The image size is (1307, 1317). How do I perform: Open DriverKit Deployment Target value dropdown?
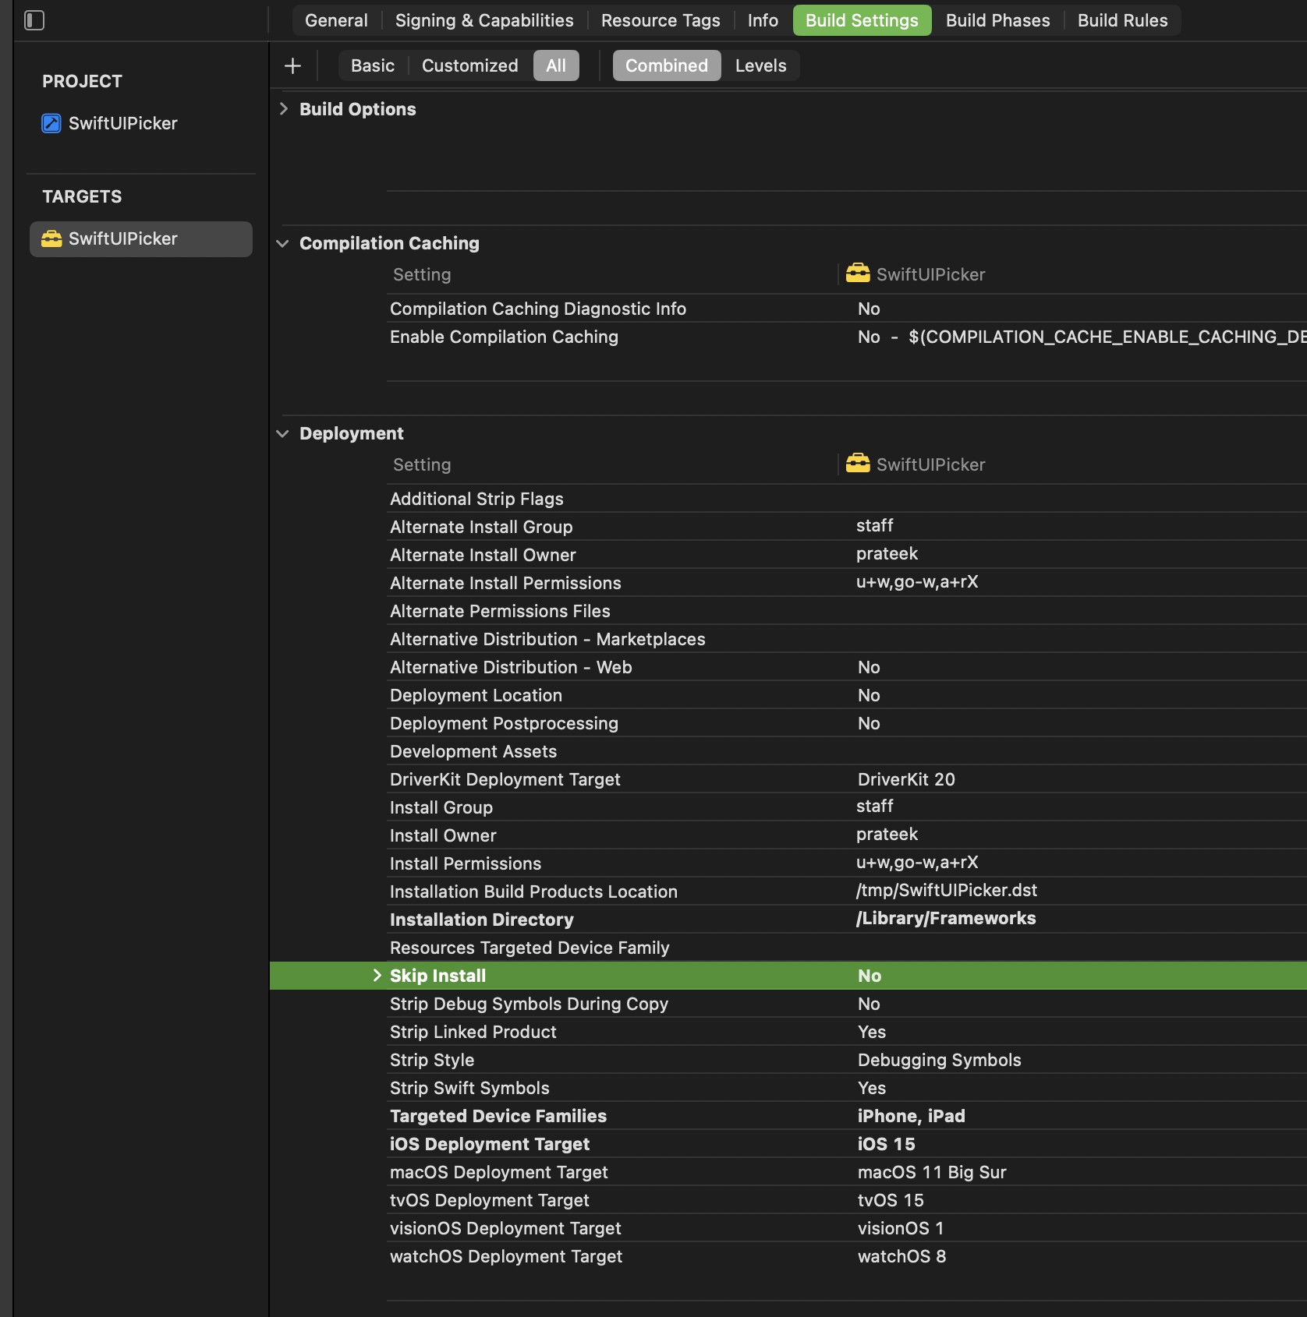906,779
